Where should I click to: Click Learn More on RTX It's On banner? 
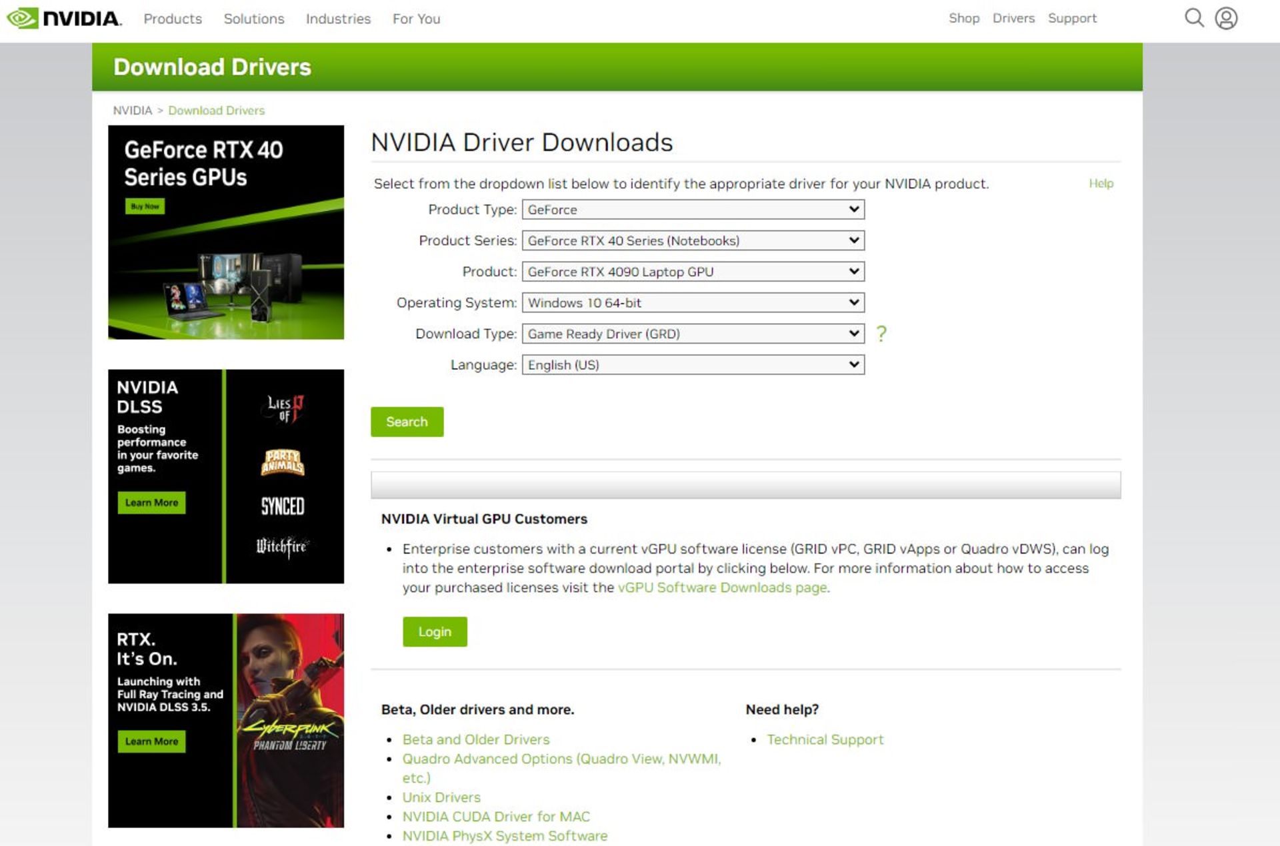click(151, 741)
